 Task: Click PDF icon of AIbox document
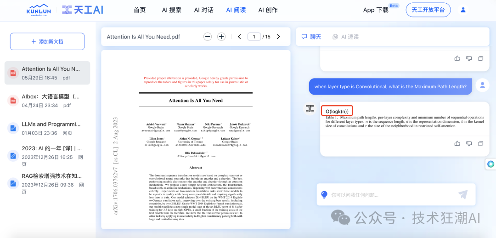[13, 101]
